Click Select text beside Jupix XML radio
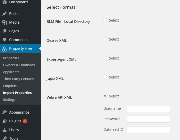 click(x=114, y=77)
